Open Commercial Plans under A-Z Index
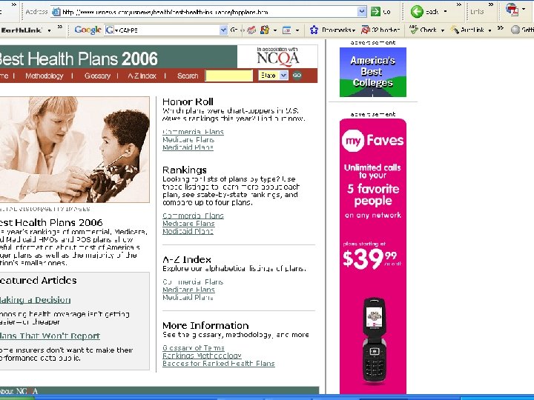 [193, 282]
